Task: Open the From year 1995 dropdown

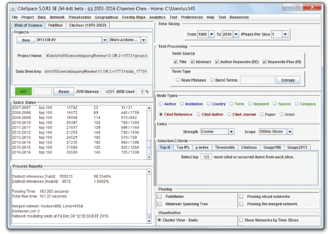Action: tap(212, 34)
